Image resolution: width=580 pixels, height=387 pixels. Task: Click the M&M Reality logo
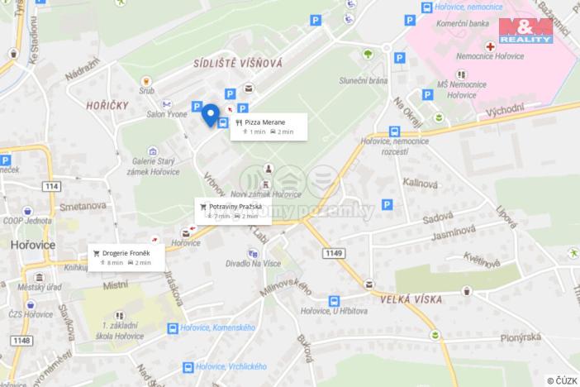click(x=525, y=31)
